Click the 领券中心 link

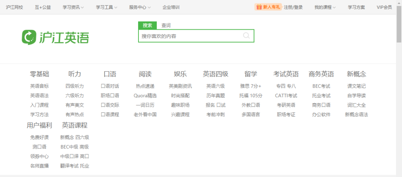tap(39, 156)
